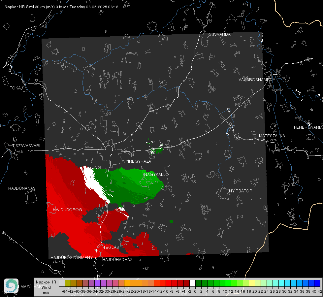Screen dimensions: 323x297
Task: Select the cyan swatch between 28 and 30
Action: click(282, 283)
